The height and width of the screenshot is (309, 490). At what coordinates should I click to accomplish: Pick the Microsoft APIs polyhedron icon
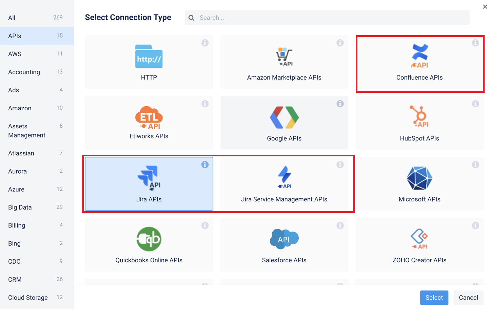(419, 178)
